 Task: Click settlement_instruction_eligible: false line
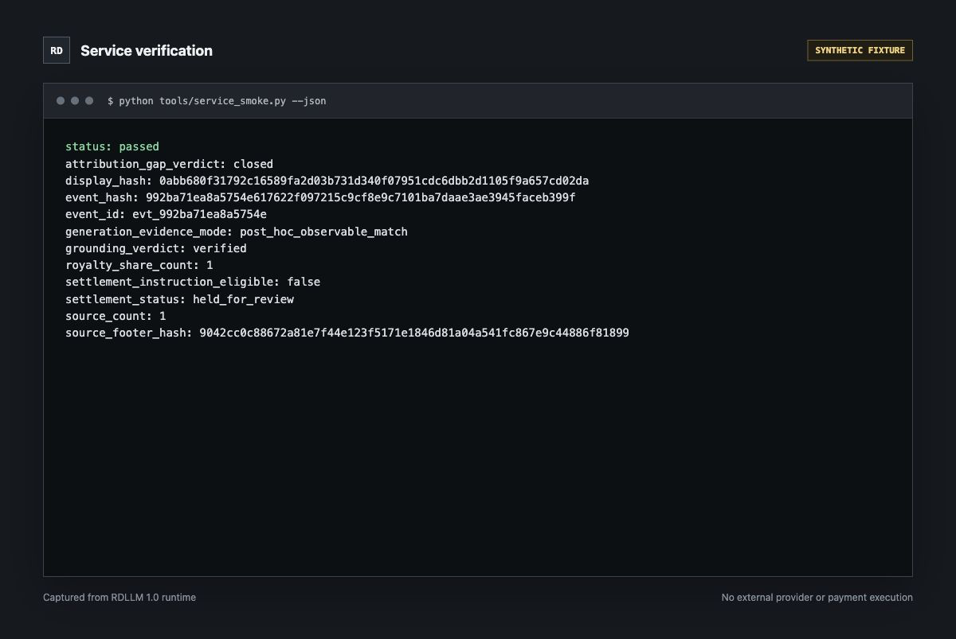click(193, 282)
